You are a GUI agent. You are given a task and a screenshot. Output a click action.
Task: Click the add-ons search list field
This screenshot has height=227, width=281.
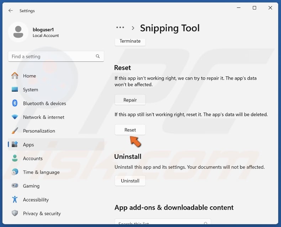point(163,222)
